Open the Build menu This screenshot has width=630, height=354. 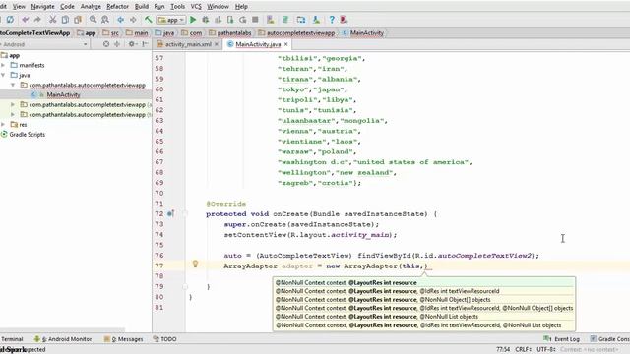click(x=142, y=7)
